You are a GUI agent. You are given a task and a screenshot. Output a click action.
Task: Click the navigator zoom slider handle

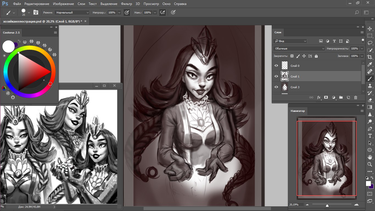point(327,205)
